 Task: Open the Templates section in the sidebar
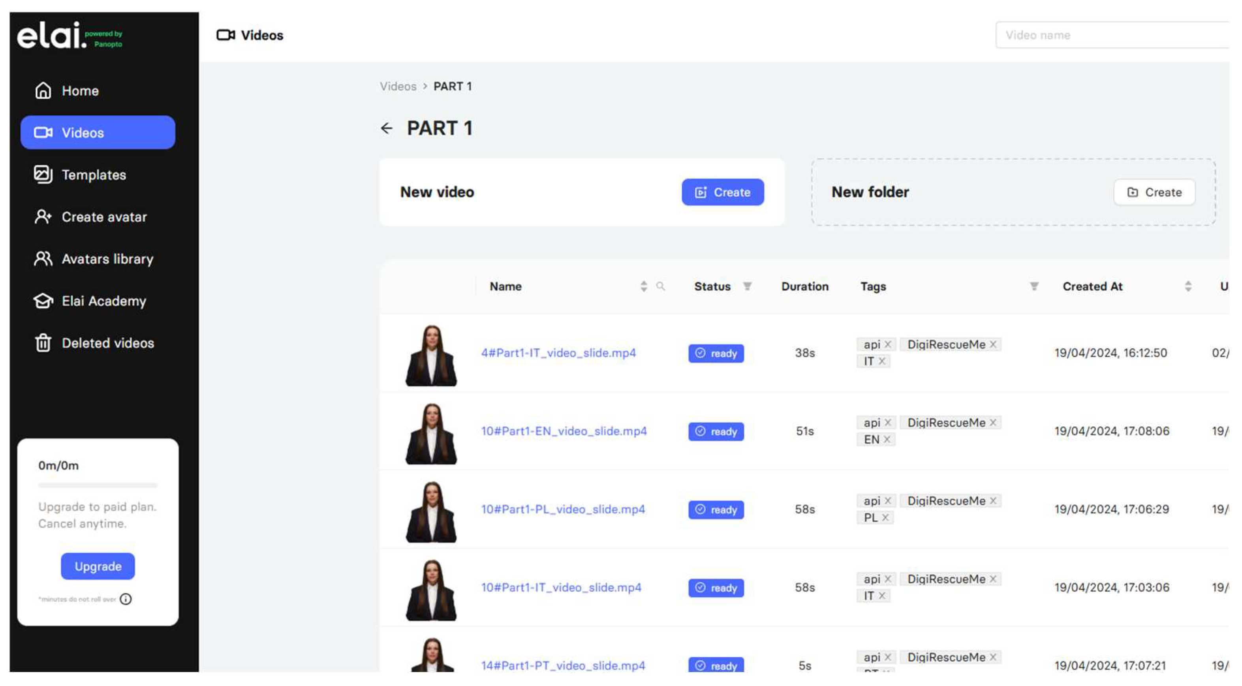pyautogui.click(x=94, y=175)
